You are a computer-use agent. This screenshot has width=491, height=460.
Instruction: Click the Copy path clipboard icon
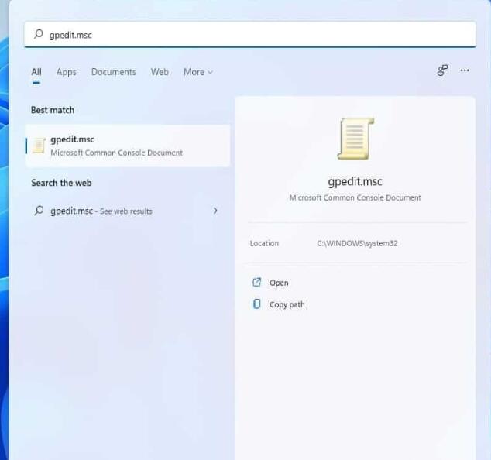[257, 304]
